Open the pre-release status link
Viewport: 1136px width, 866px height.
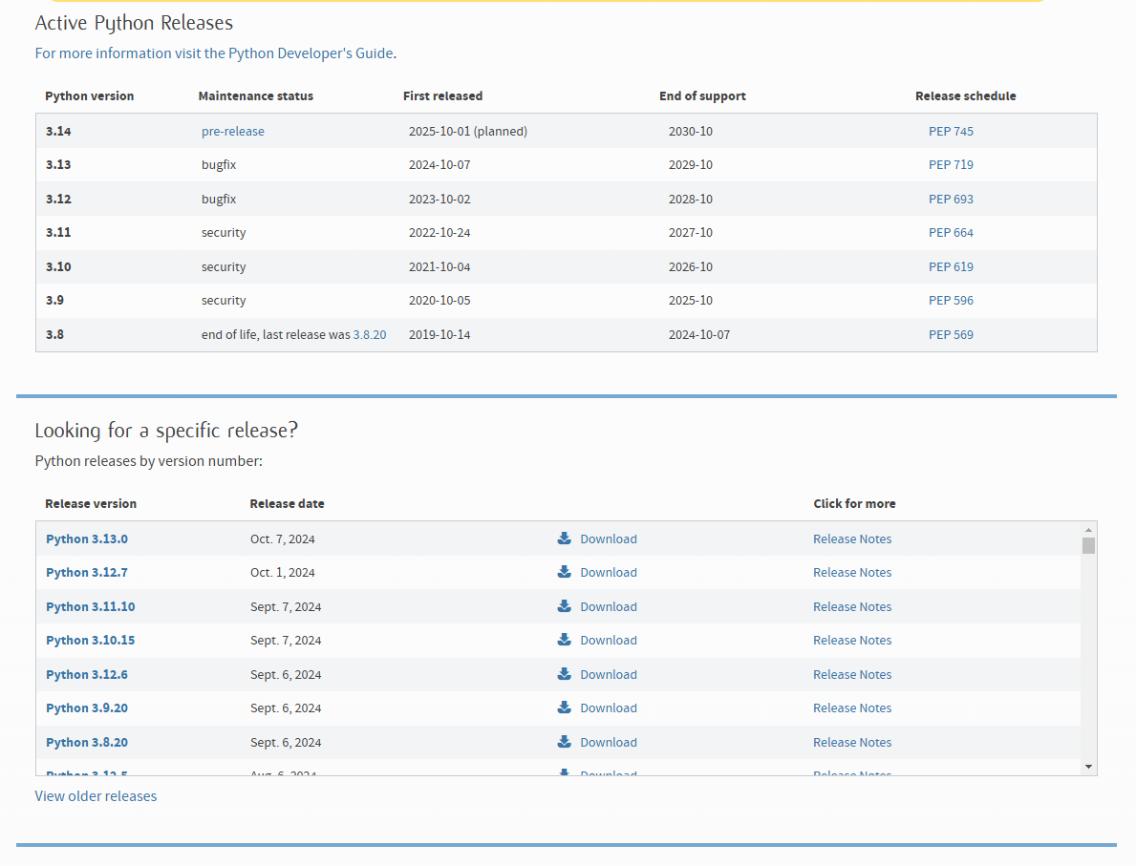point(233,131)
